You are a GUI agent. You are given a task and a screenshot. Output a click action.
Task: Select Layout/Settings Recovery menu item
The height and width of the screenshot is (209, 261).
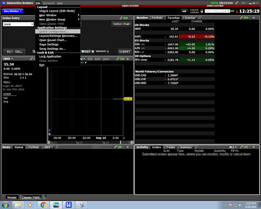pyautogui.click(x=58, y=36)
